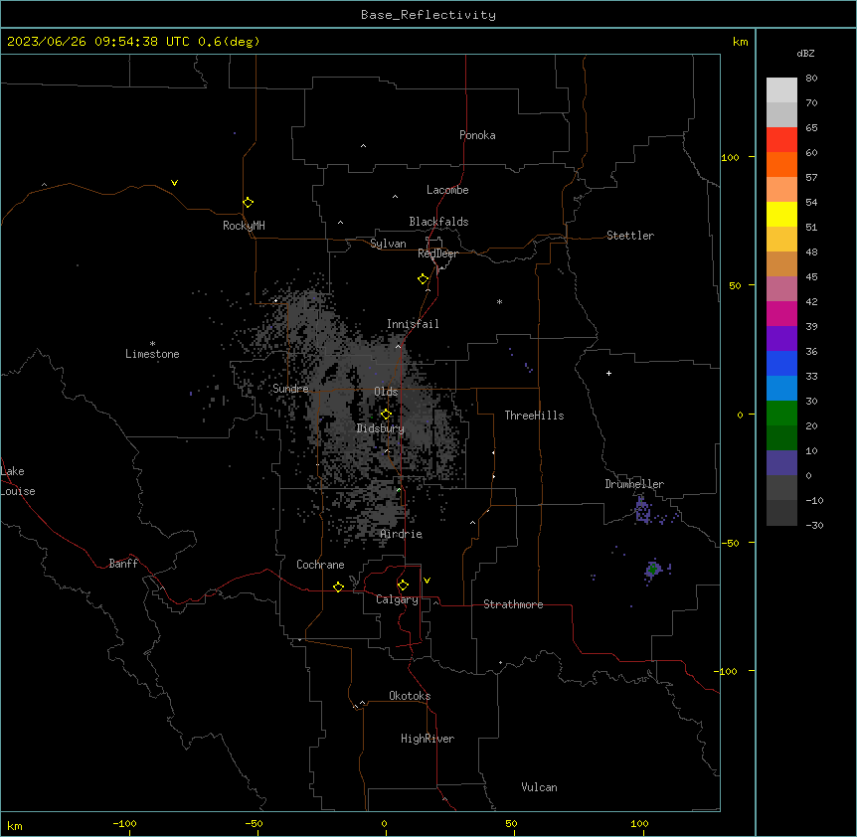This screenshot has height=837, width=857.
Task: Click the purple echo cluster below Drumheller label
Action: (x=642, y=511)
